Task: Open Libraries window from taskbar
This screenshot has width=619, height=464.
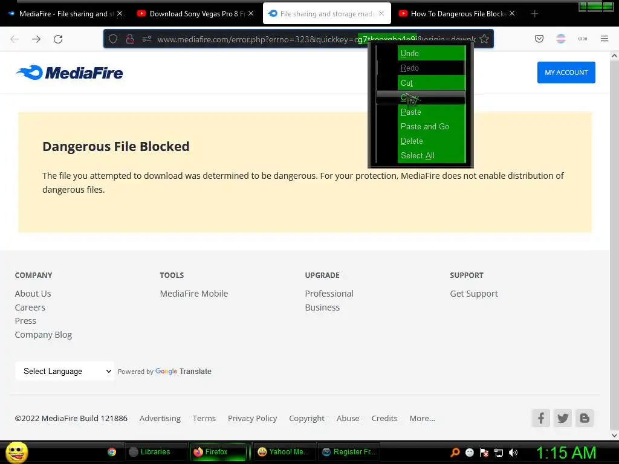Action: pos(156,452)
